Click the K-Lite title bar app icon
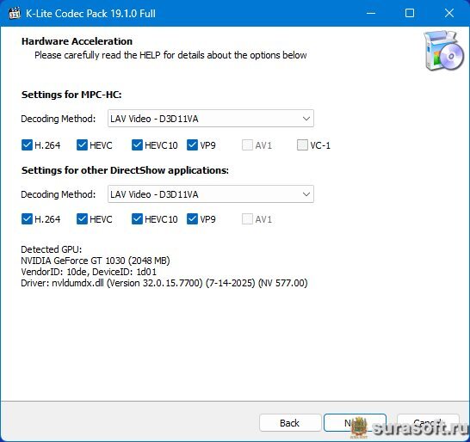 pyautogui.click(x=14, y=14)
